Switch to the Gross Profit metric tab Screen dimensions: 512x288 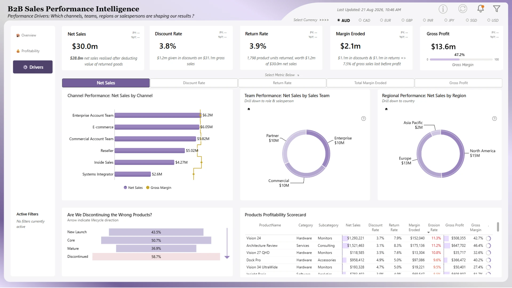coord(458,83)
